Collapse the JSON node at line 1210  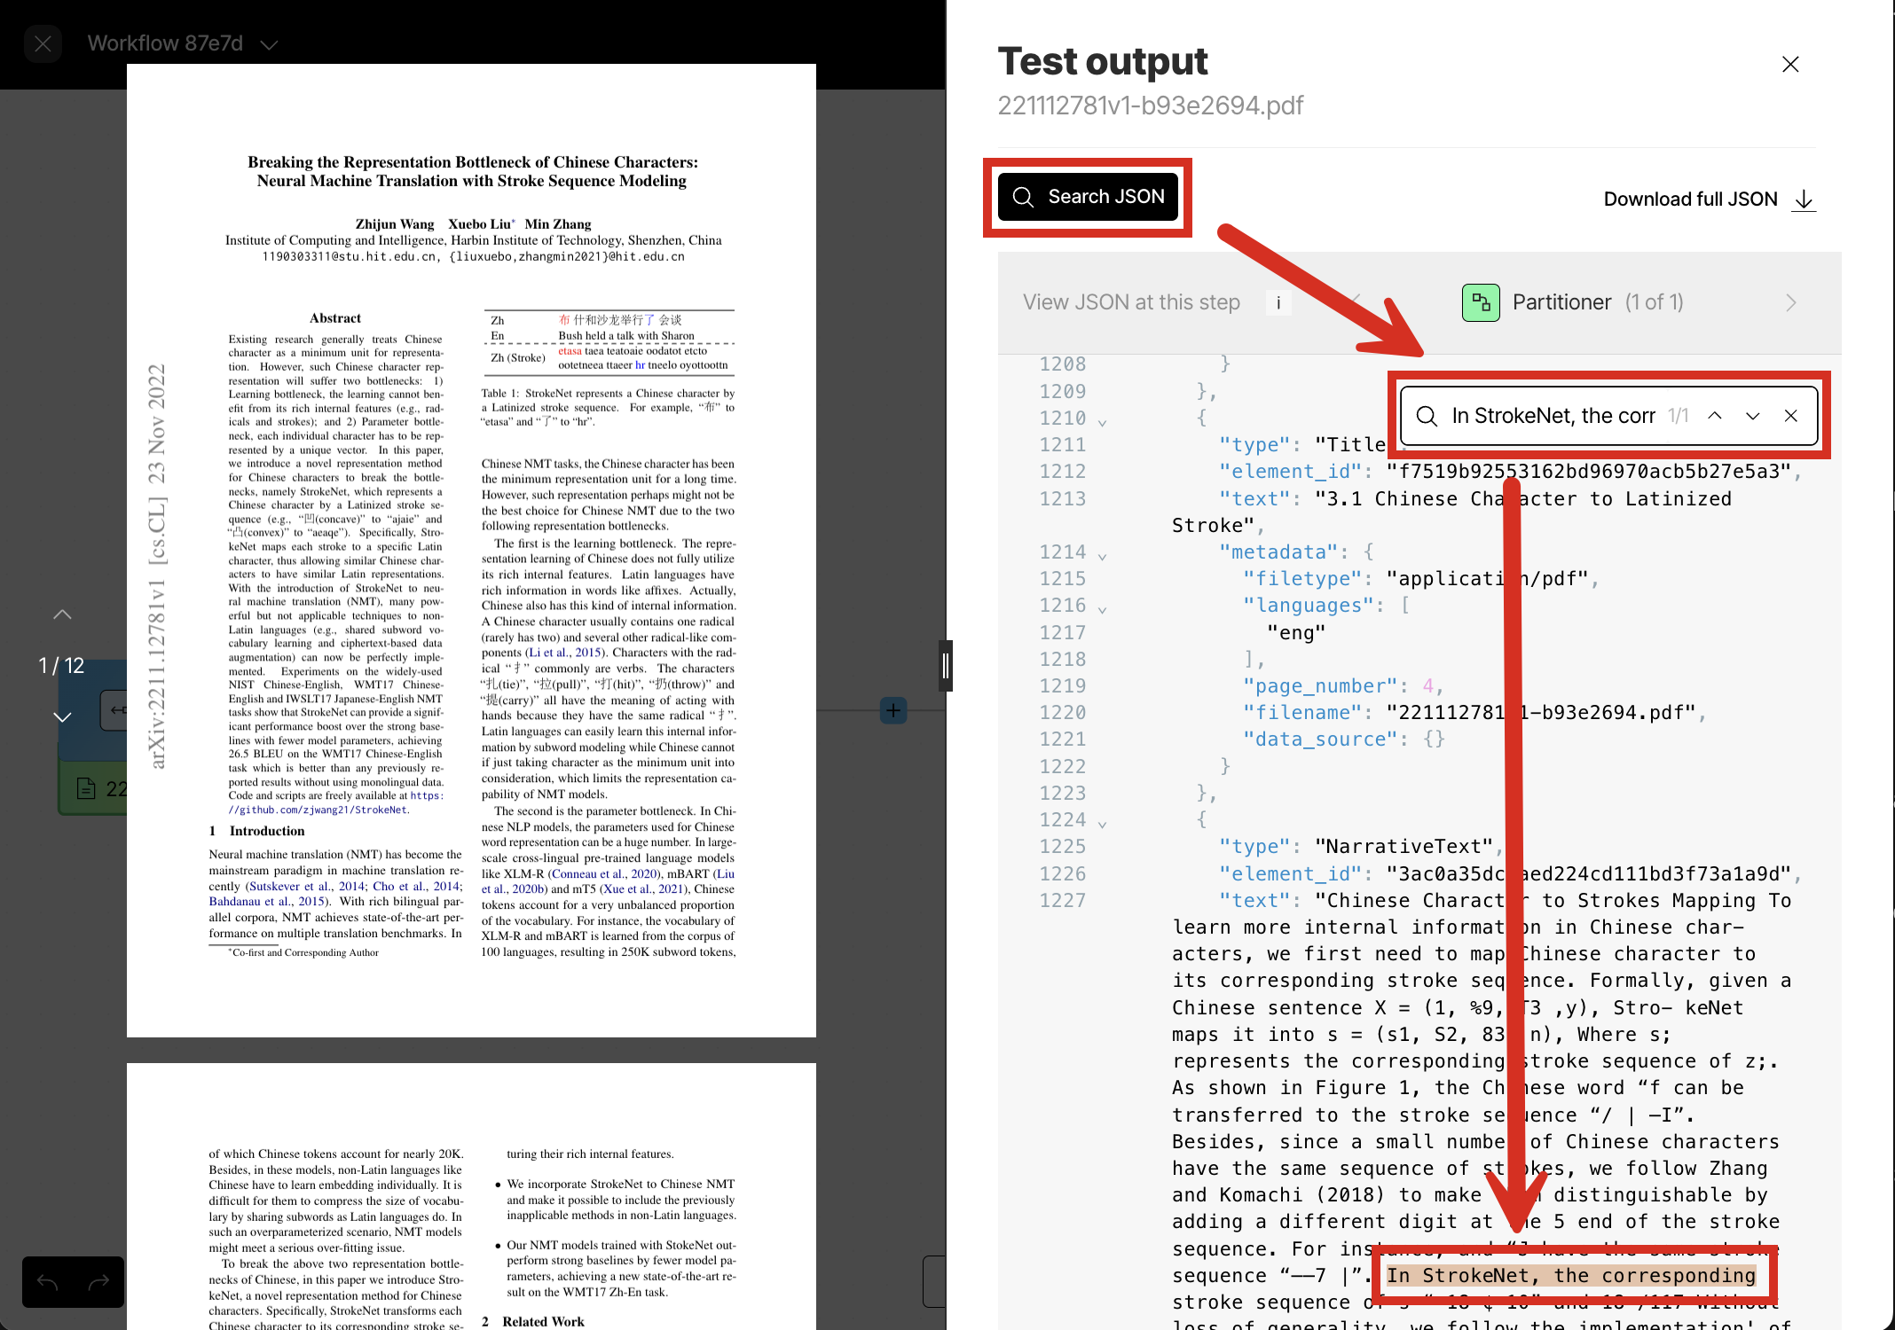1103,420
